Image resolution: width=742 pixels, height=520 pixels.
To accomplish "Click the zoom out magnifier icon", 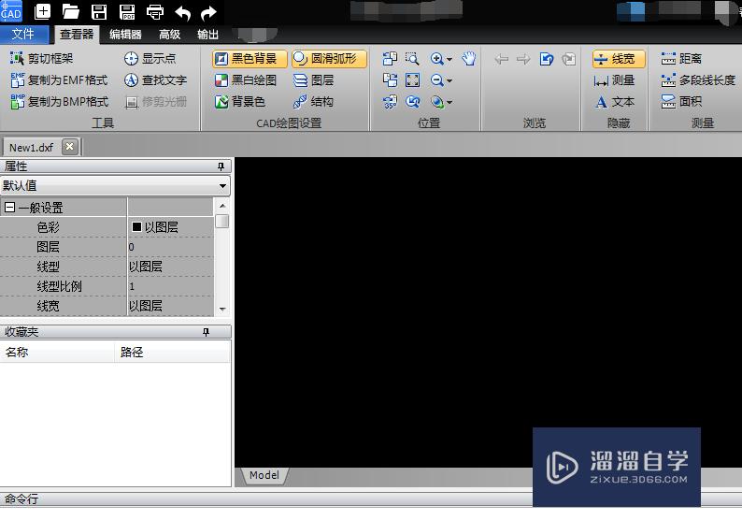I will pyautogui.click(x=436, y=80).
